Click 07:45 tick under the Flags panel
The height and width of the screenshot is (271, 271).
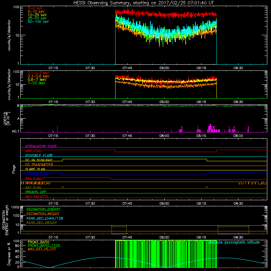pos(127,204)
